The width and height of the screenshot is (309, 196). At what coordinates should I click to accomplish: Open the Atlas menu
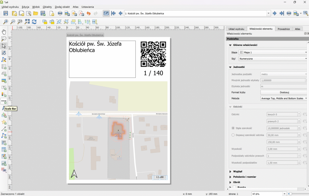[x=75, y=7]
